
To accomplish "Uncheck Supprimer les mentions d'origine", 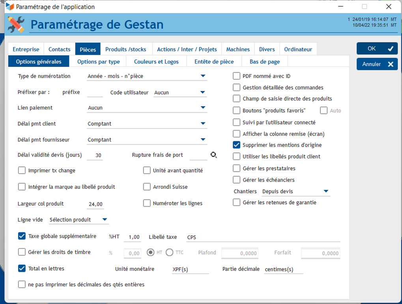I will [x=237, y=145].
